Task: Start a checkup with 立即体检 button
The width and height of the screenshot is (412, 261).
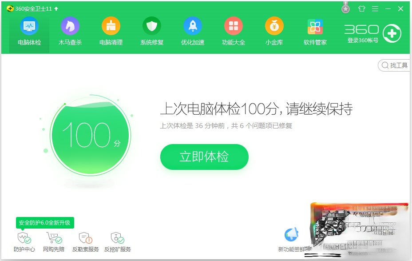Action: point(204,157)
